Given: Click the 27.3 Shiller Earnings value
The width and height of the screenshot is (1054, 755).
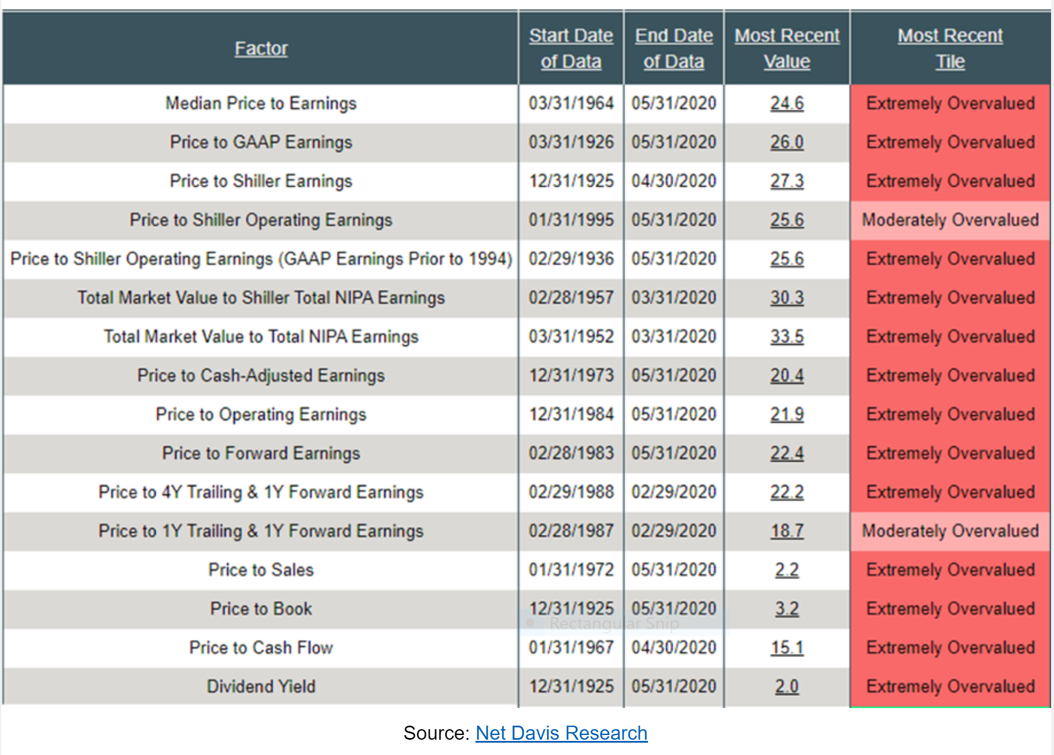Looking at the screenshot, I should tap(787, 181).
